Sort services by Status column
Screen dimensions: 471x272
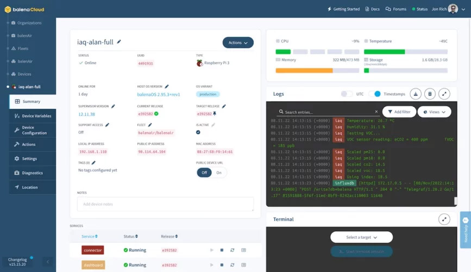coord(131,237)
